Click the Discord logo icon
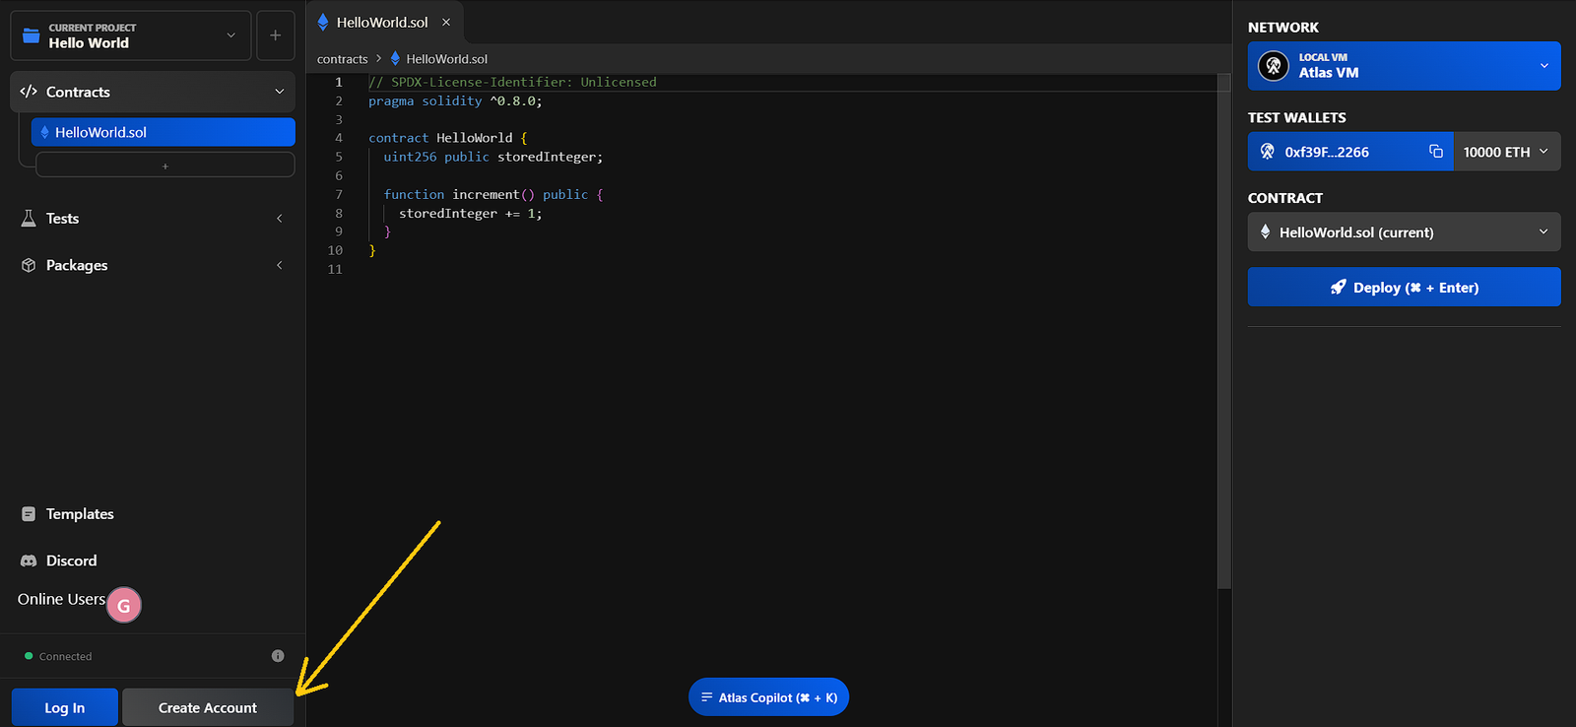Image resolution: width=1576 pixels, height=727 pixels. (x=29, y=561)
